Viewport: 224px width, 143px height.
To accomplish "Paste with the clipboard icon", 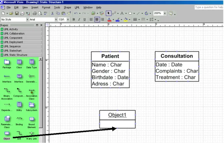I will coord(63,13).
